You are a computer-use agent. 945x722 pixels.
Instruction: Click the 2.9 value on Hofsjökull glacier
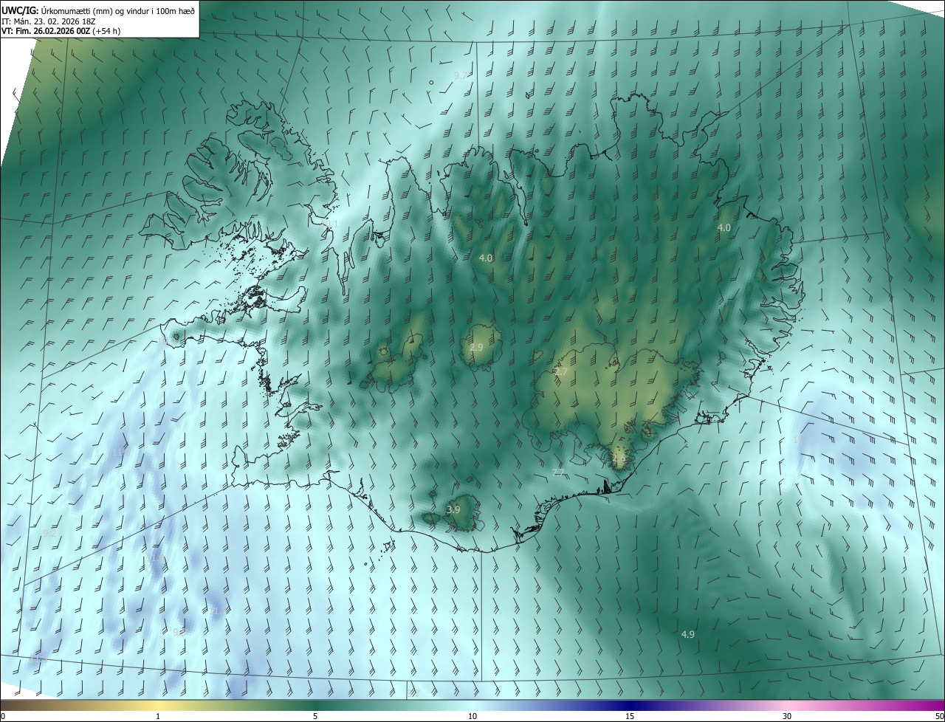[x=476, y=347]
